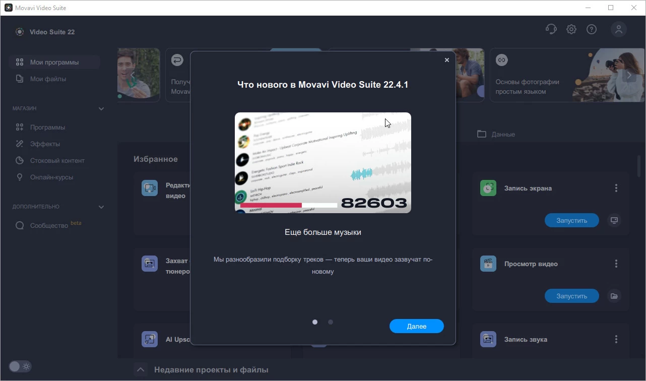Click the Screen Recording app icon
646x381 pixels.
point(488,188)
